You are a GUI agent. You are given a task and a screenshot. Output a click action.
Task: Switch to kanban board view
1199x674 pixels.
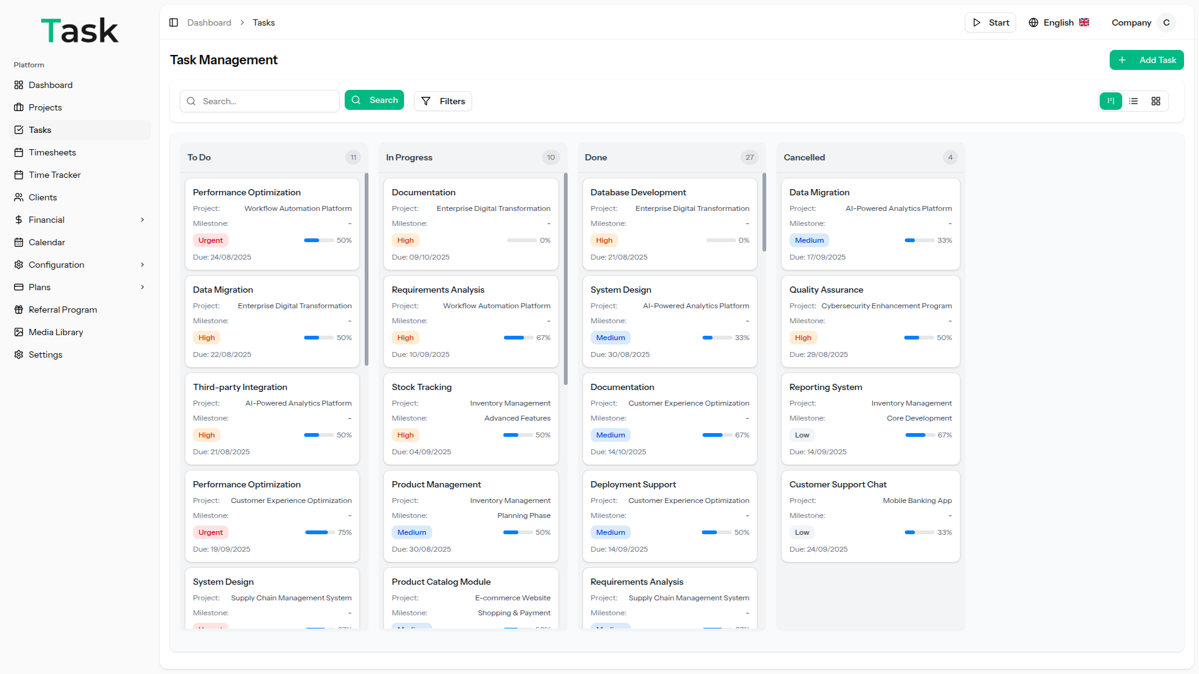tap(1111, 101)
